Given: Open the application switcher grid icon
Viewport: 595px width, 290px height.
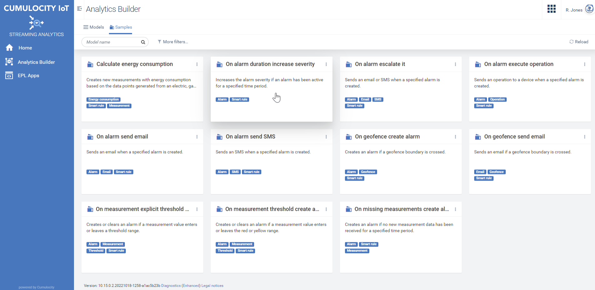Looking at the screenshot, I should pos(551,9).
